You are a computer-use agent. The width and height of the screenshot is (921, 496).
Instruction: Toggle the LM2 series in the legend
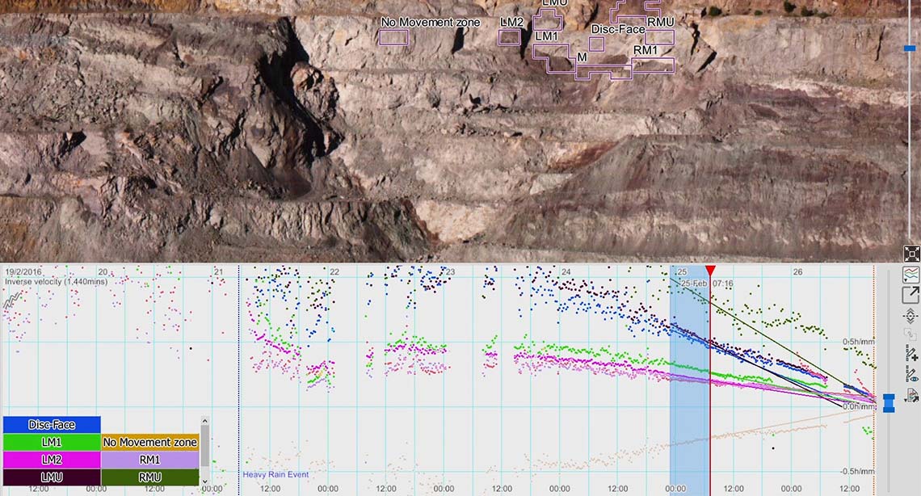(x=52, y=460)
